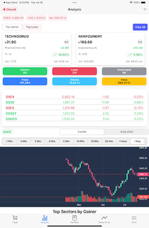Select the Analysis bar-chart icon

(45, 217)
